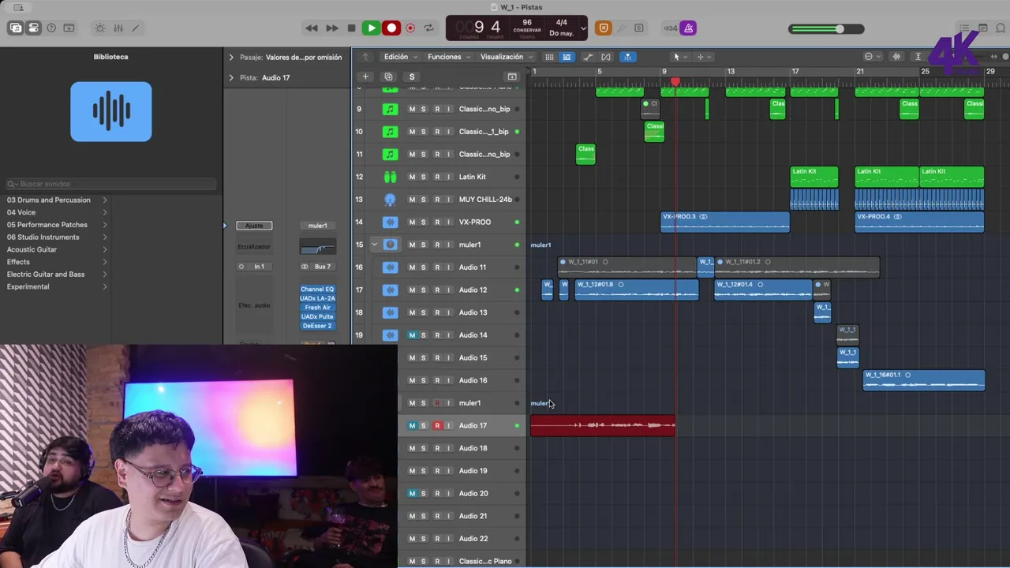Expand 03 Drums and Percussion category
The height and width of the screenshot is (568, 1010).
click(x=105, y=200)
